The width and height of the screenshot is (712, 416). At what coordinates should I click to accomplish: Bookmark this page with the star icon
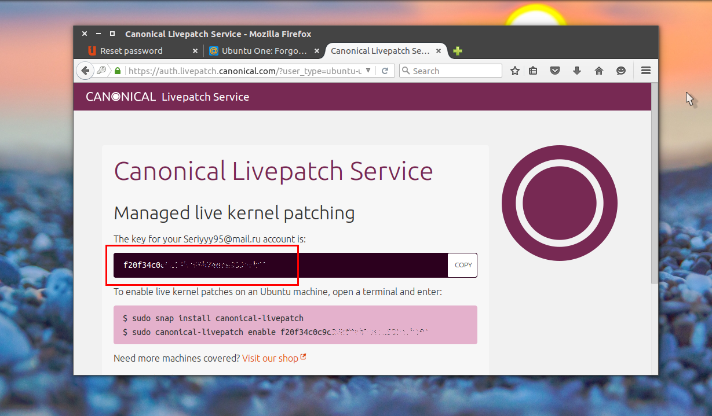click(514, 71)
